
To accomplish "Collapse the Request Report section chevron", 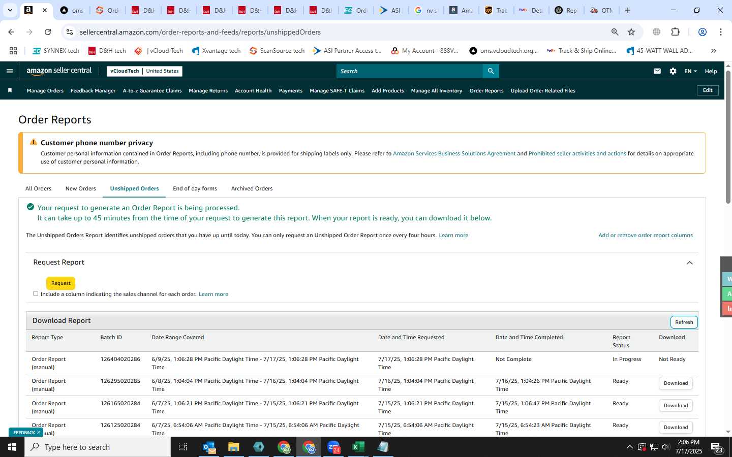I will pos(690,263).
